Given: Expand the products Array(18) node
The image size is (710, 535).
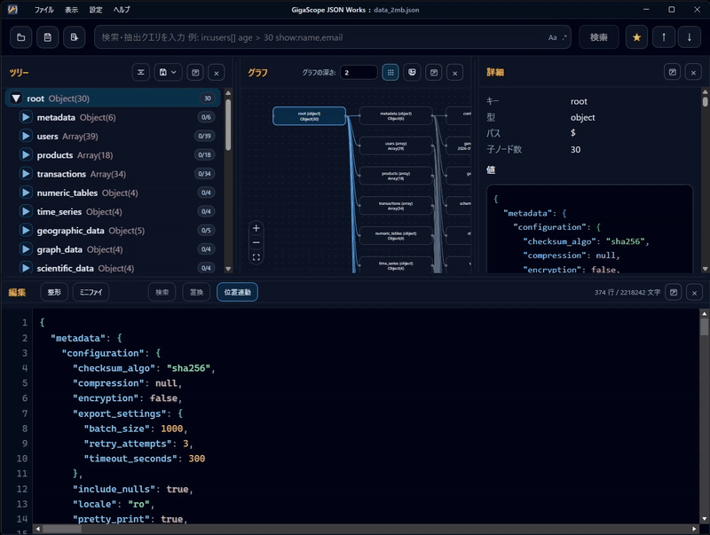Looking at the screenshot, I should [26, 155].
